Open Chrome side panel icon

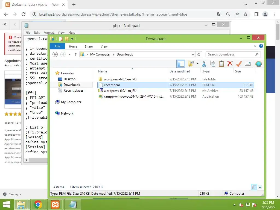pos(256,14)
